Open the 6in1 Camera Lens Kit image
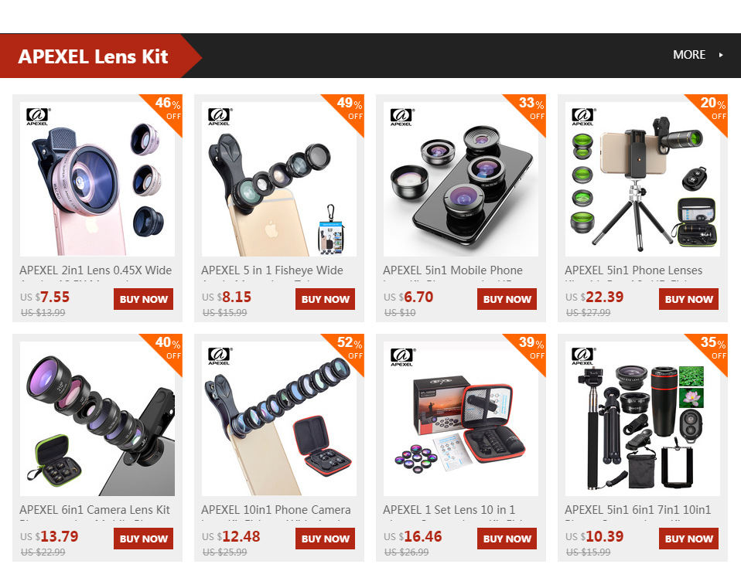Image resolution: width=741 pixels, height=588 pixels. pos(97,419)
